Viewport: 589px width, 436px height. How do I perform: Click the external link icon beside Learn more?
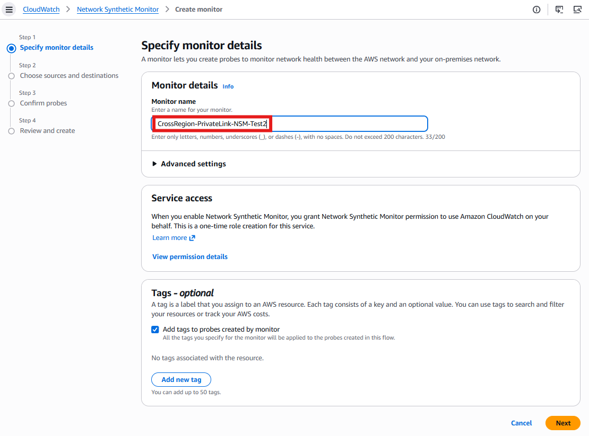tap(192, 237)
